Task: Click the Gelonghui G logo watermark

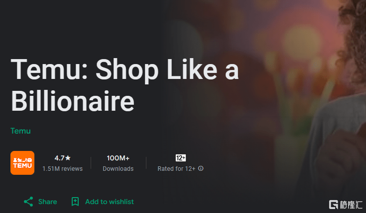Action: [334, 205]
